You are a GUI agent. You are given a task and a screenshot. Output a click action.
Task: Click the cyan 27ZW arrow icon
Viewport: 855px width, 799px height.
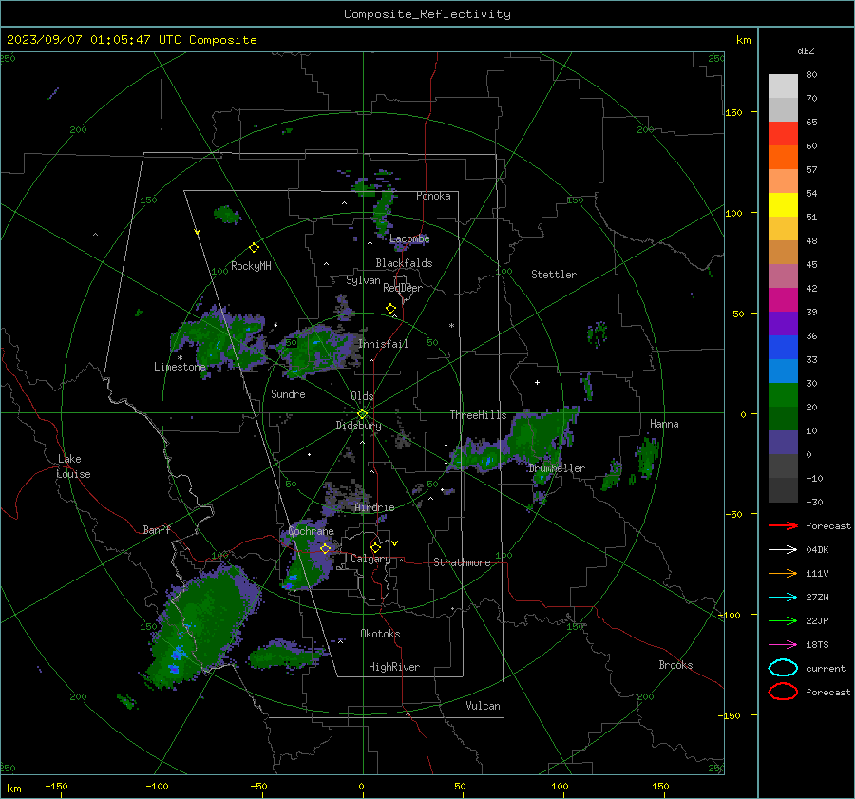click(x=783, y=598)
